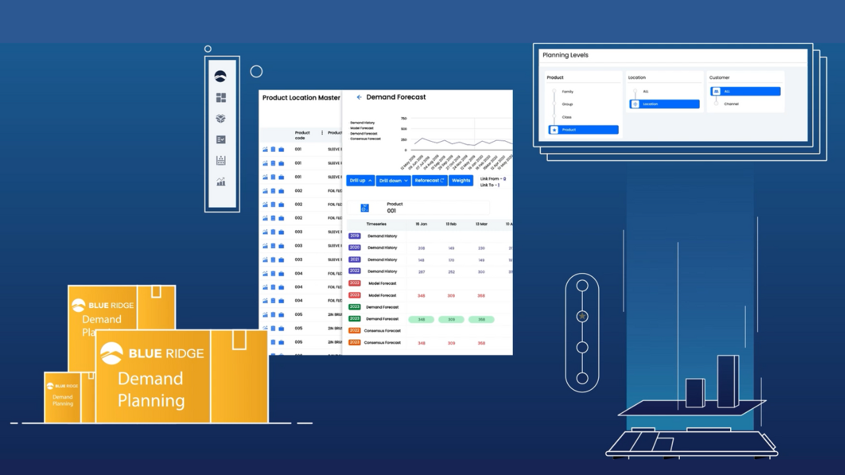This screenshot has width=845, height=475.
Task: Expand the Drill down dropdown
Action: pos(393,181)
